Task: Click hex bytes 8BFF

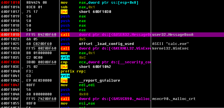Action: (31, 85)
